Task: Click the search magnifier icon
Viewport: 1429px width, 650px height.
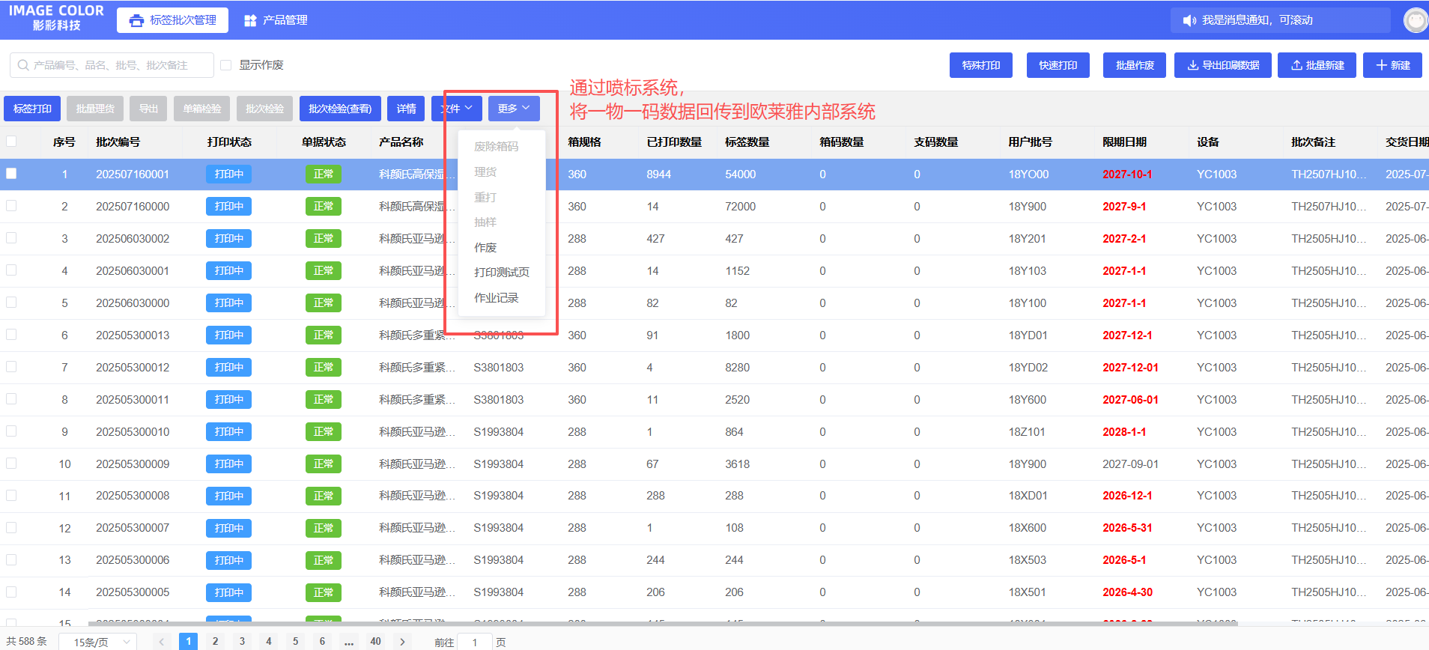Action: pos(23,65)
